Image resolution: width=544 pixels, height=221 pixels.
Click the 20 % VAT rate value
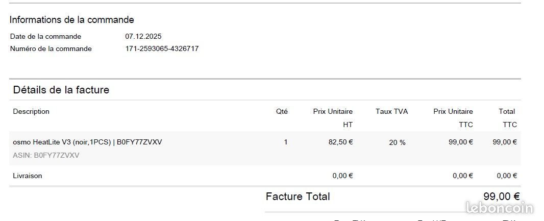click(397, 142)
